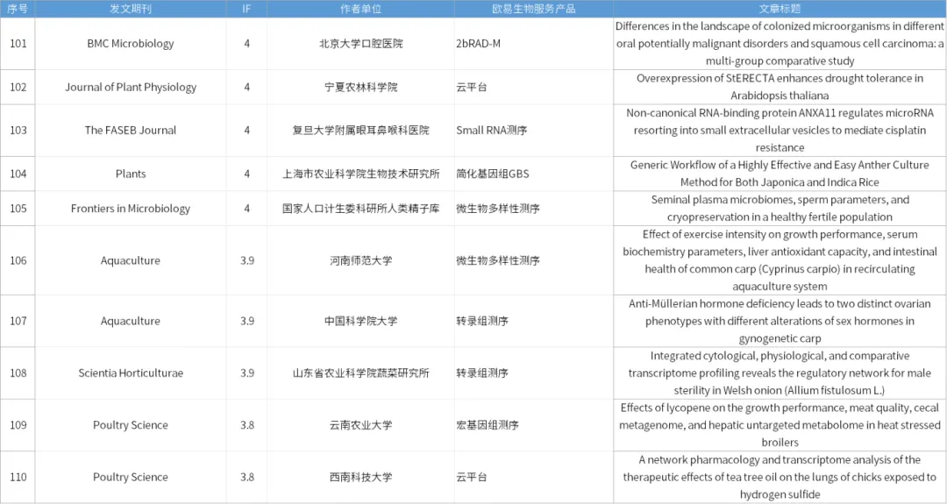Select the 西南科技大学 cell
947x504 pixels.
(x=360, y=477)
